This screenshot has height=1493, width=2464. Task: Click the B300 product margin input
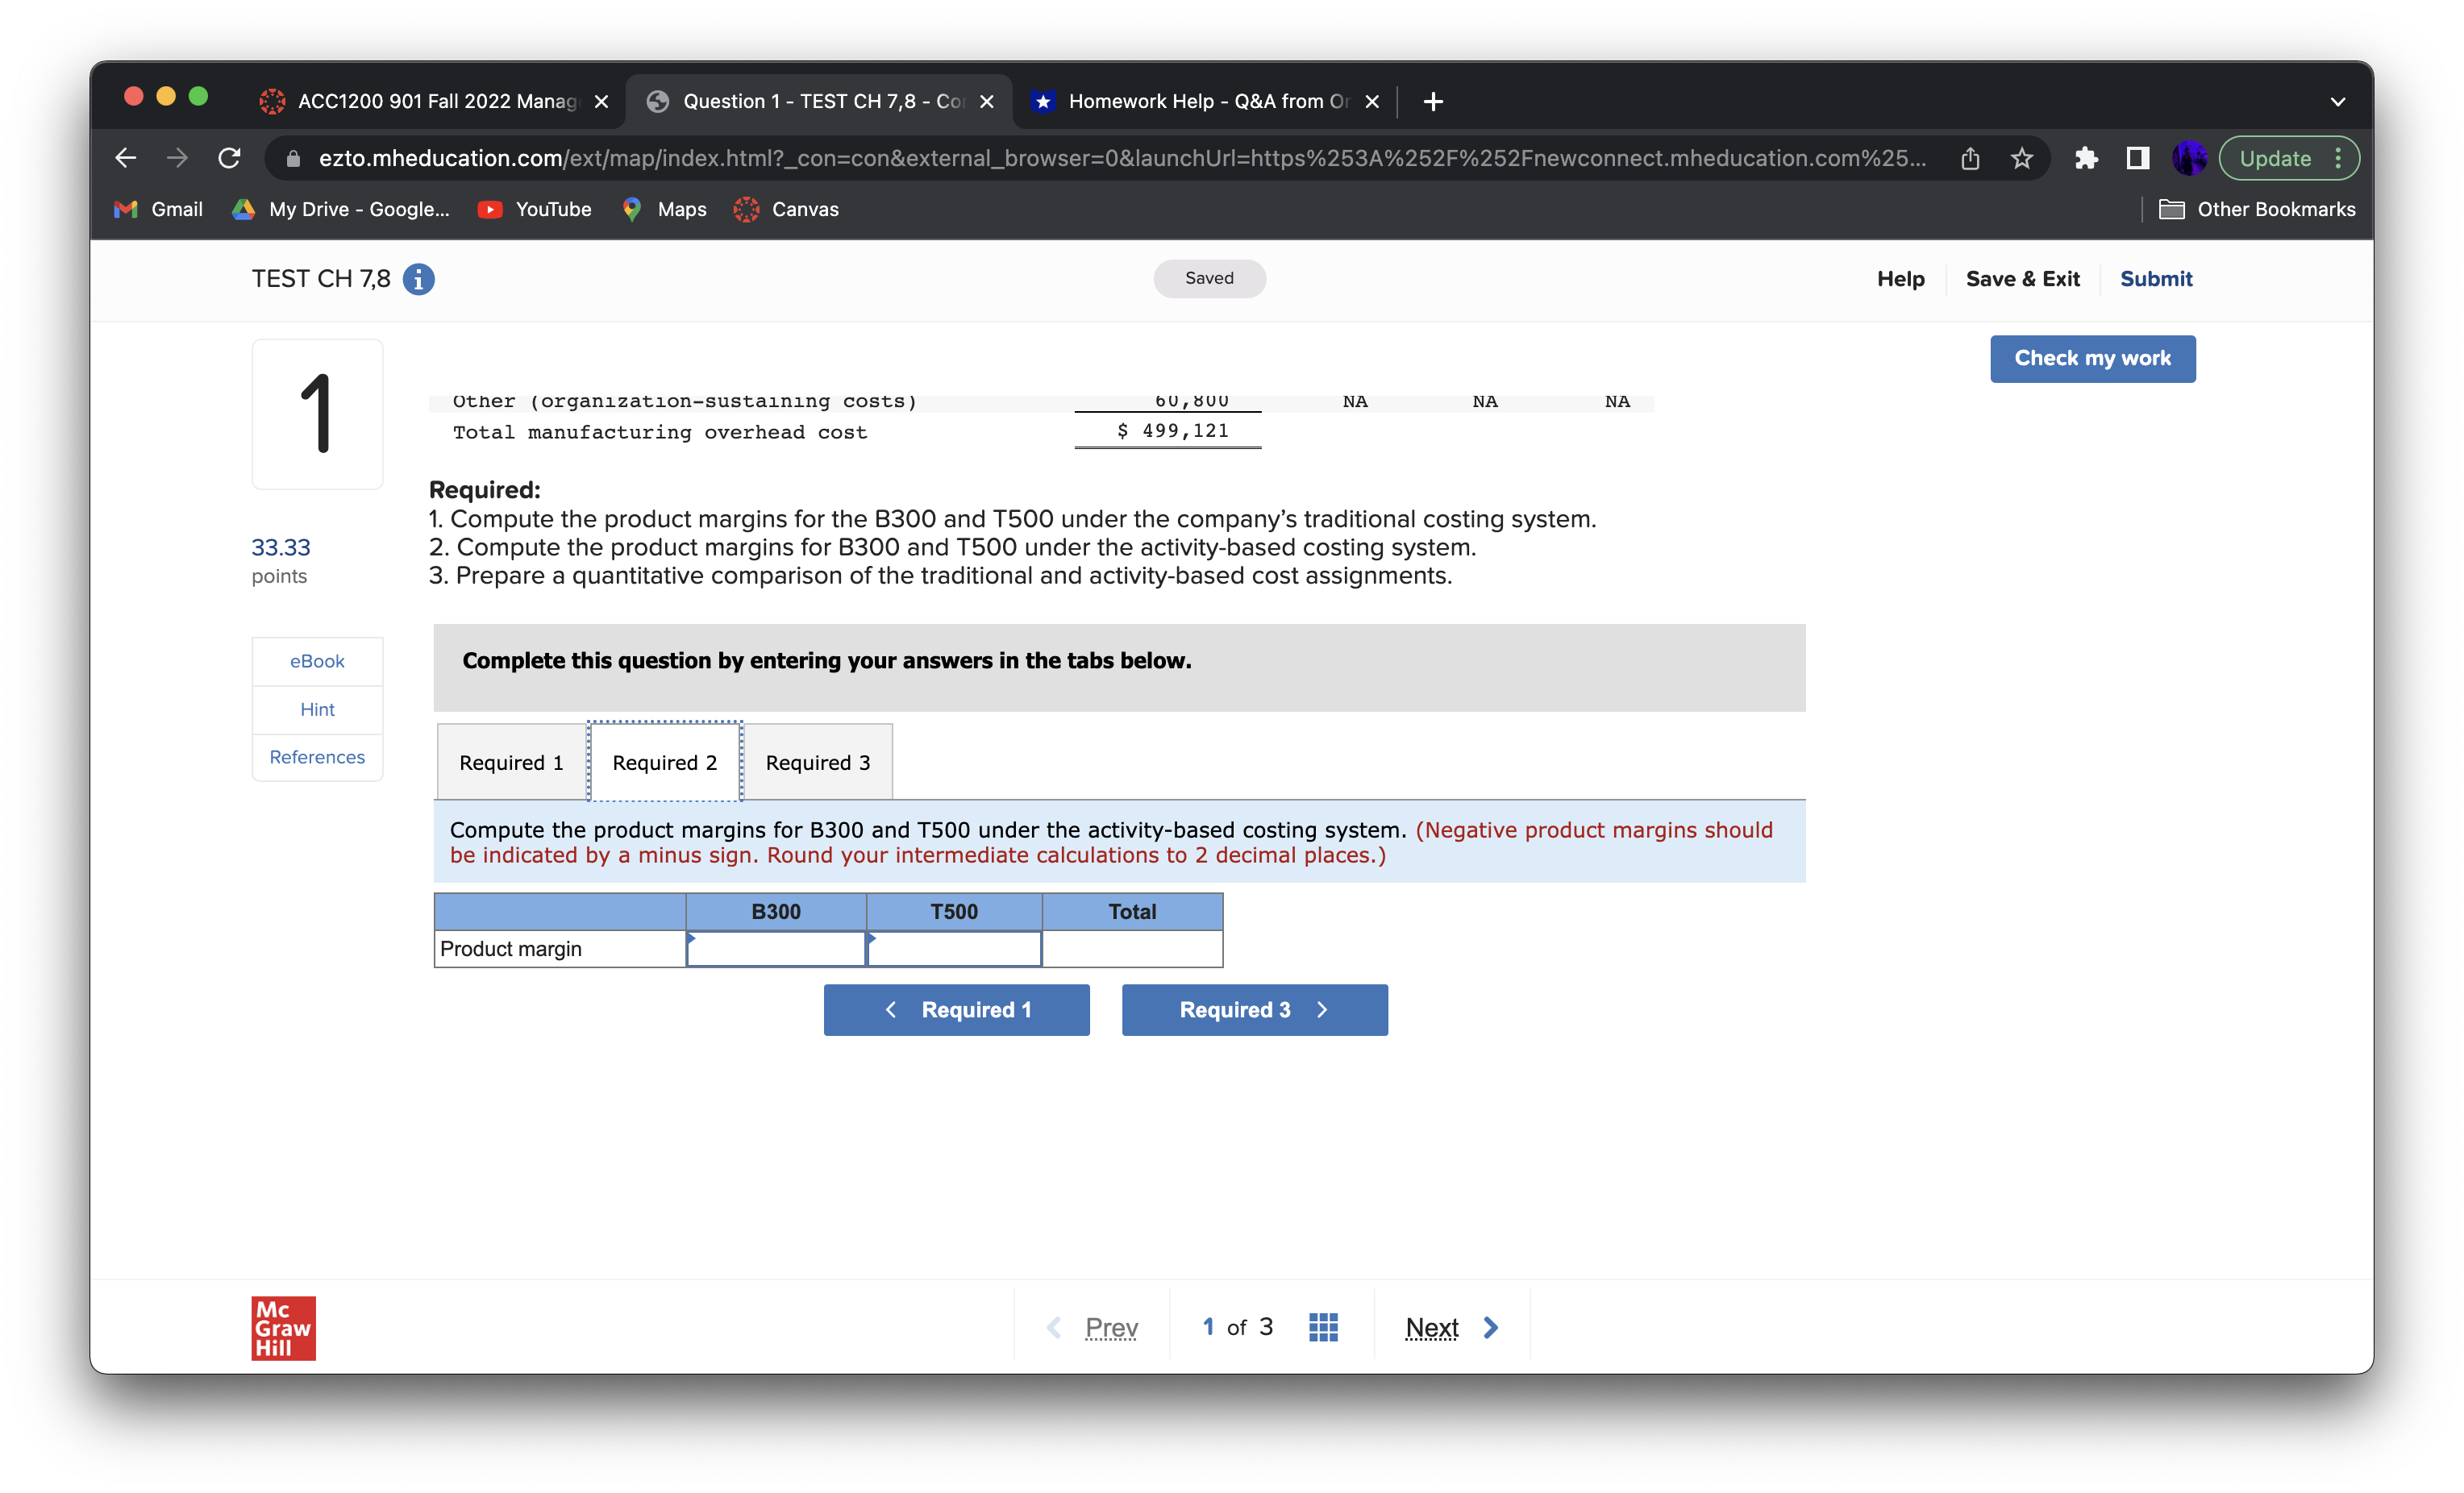[x=776, y=949]
